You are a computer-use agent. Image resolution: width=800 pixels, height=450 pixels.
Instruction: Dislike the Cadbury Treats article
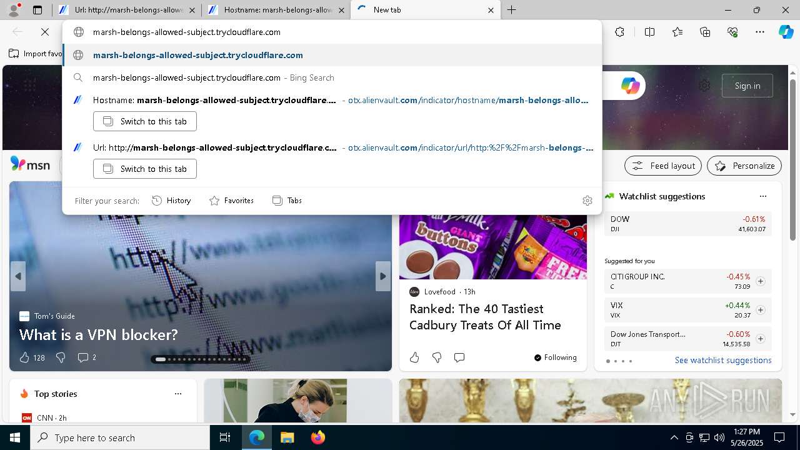pyautogui.click(x=437, y=357)
